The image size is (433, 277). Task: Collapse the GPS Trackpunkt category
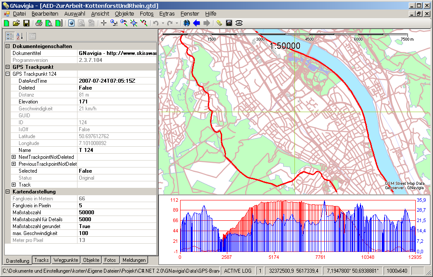click(8, 67)
